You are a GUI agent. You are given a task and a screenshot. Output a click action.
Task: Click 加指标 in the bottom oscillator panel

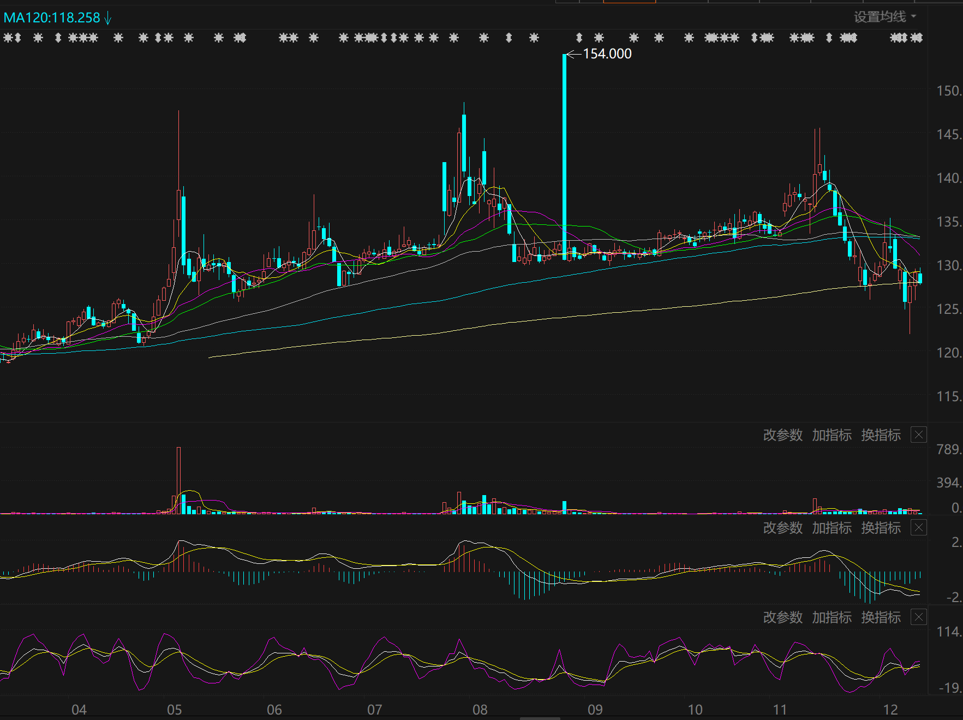(832, 617)
